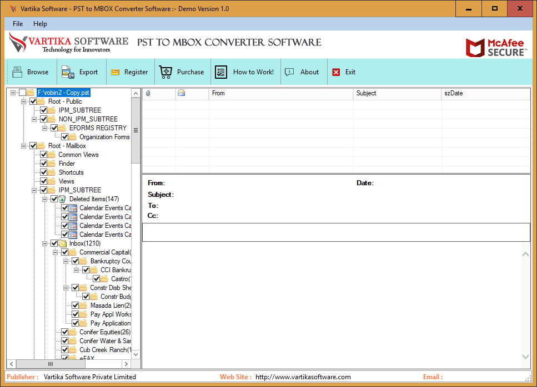Viewport: 537px width, 387px height.
Task: Open the File menu
Action: coord(18,24)
